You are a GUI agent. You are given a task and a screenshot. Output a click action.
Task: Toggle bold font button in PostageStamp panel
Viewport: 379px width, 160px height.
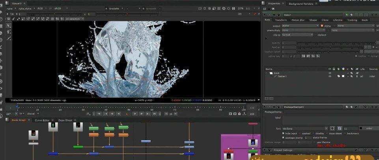point(332,128)
